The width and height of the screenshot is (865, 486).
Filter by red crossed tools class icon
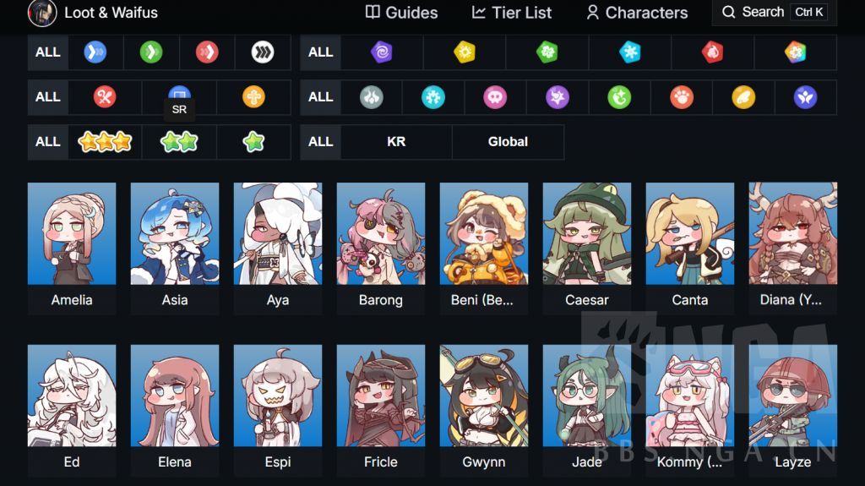104,97
